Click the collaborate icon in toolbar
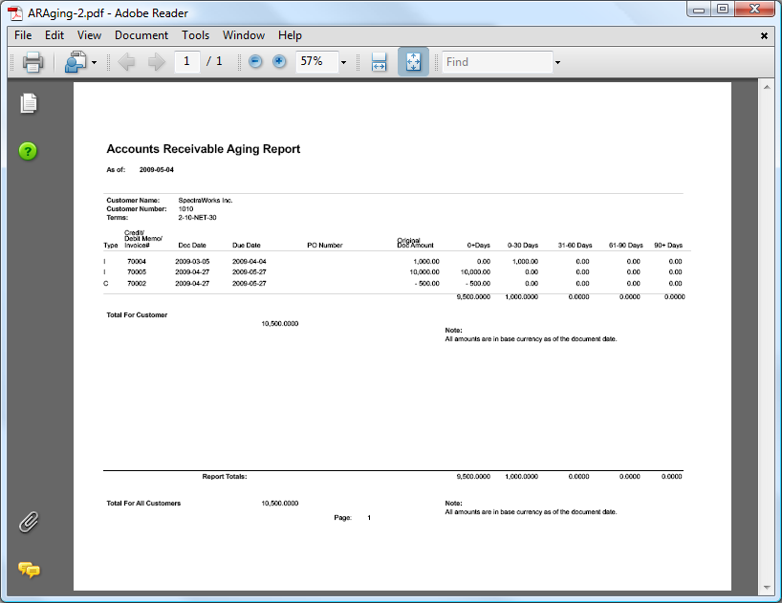Viewport: 782px width, 603px height. click(x=75, y=62)
